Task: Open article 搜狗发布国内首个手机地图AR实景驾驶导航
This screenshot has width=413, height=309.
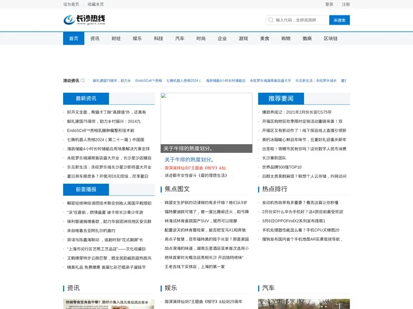Action: tap(302, 239)
